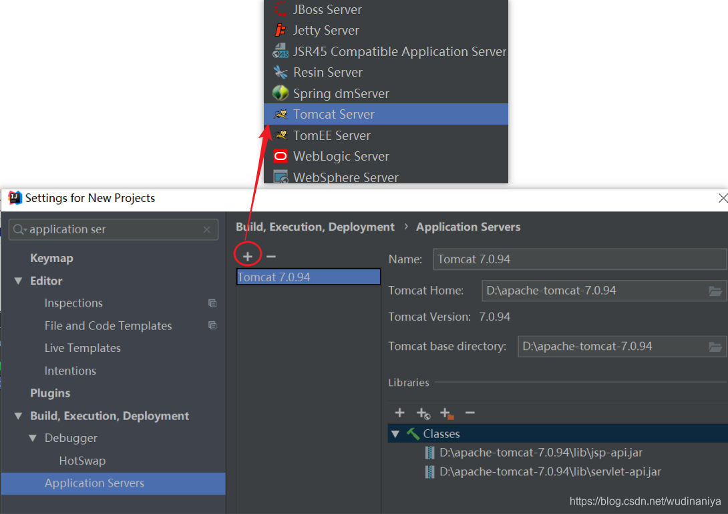728x514 pixels.
Task: Click the Spring dmServer green globe icon
Action: [x=281, y=93]
